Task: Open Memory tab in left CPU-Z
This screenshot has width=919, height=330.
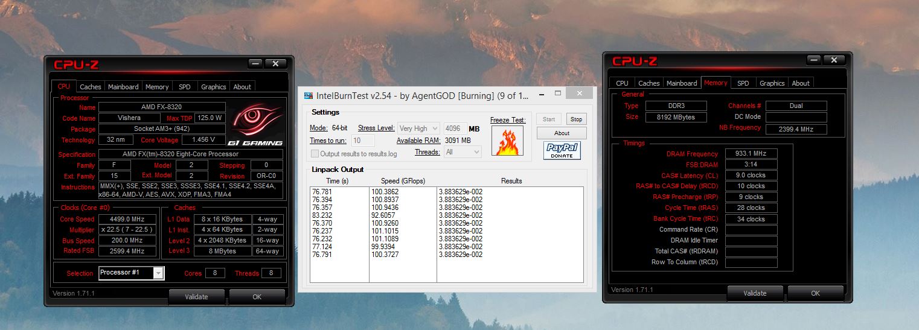Action: pos(157,87)
